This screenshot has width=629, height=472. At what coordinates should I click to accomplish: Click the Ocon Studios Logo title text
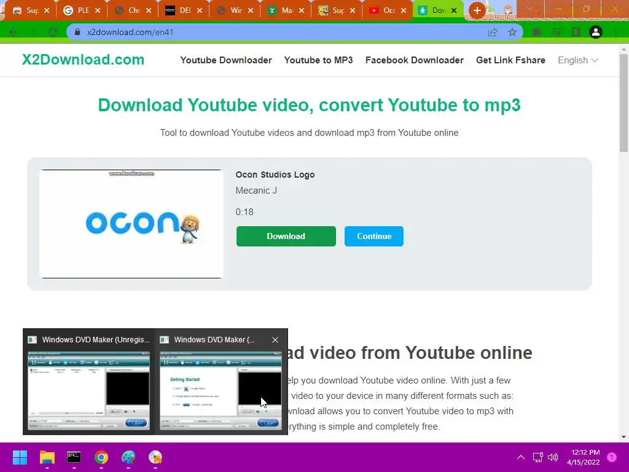pyautogui.click(x=275, y=175)
